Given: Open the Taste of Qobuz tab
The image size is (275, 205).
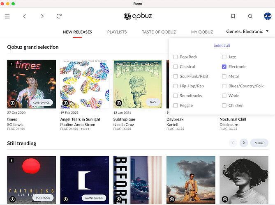Looking at the screenshot, I should click(x=159, y=32).
